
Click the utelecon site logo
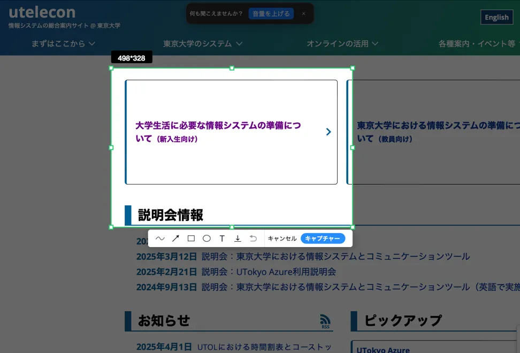point(42,12)
